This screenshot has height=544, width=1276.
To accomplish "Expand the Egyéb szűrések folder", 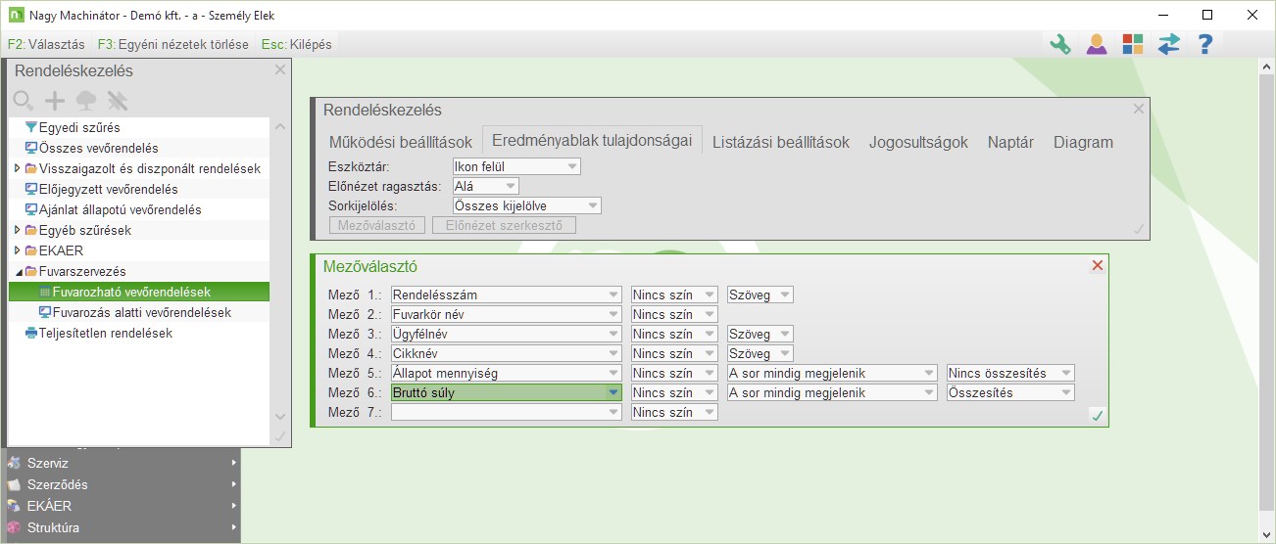I will [x=17, y=230].
